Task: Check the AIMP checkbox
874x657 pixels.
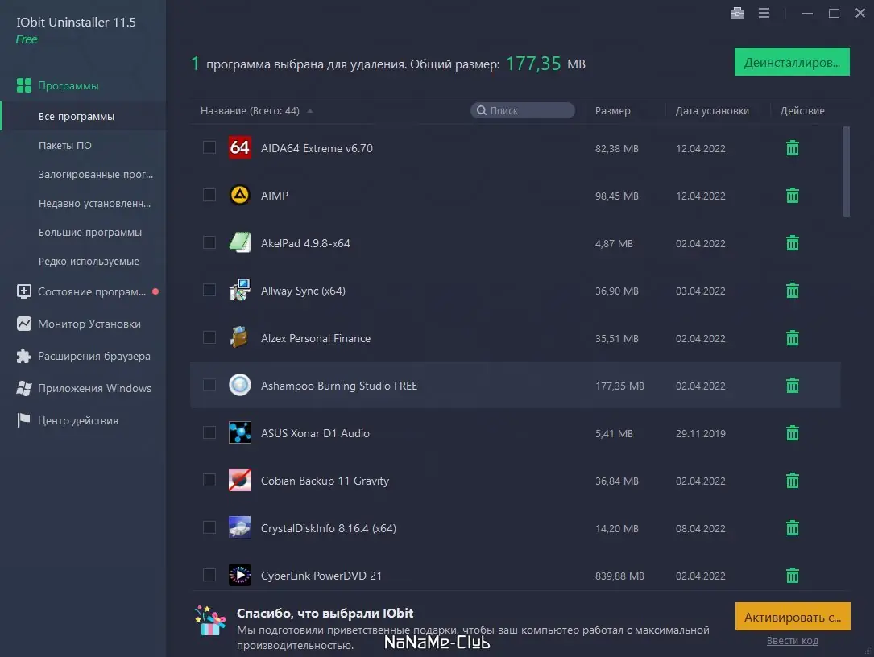Action: pyautogui.click(x=209, y=195)
